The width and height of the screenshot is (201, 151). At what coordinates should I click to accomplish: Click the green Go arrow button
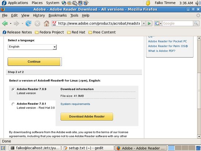(149, 23)
